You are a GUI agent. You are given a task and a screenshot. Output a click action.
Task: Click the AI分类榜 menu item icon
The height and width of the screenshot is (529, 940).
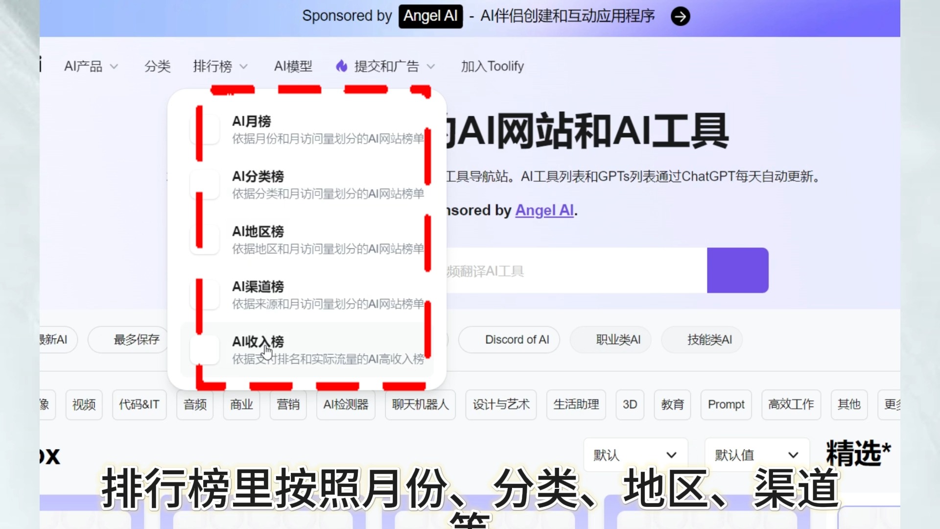205,185
